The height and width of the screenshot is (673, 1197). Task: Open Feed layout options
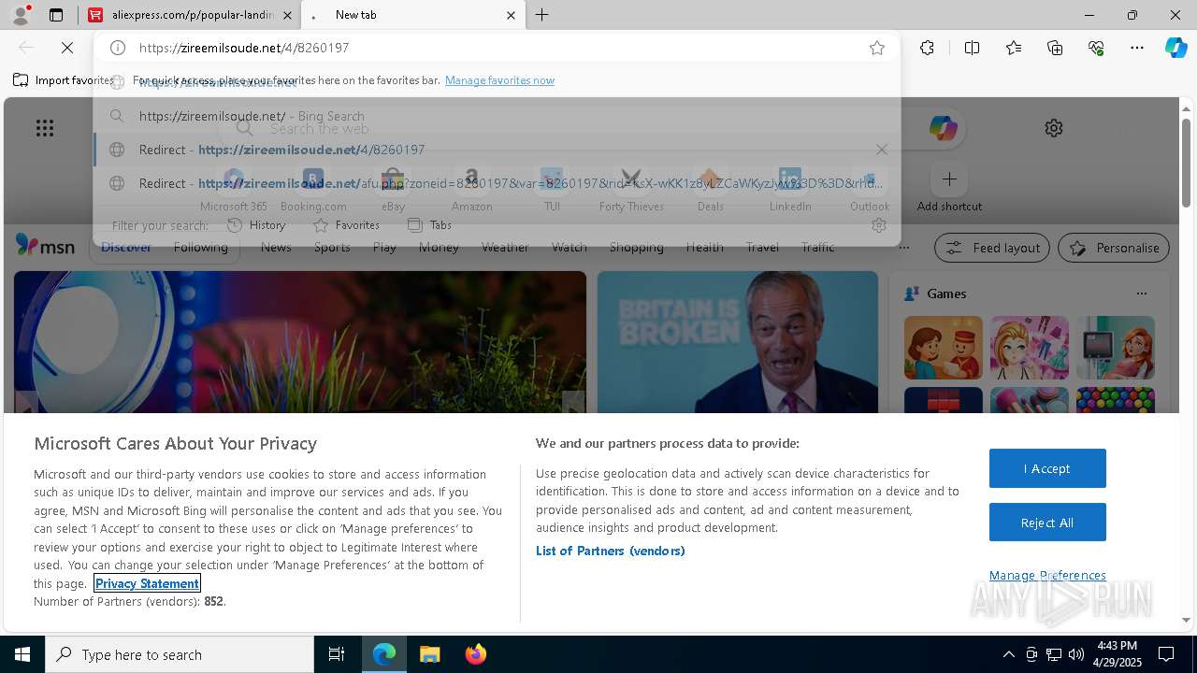[992, 248]
